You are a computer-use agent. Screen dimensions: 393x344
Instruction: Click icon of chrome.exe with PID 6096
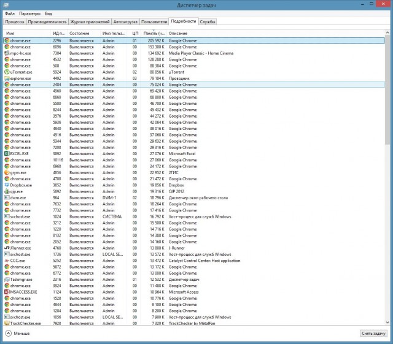[7, 47]
